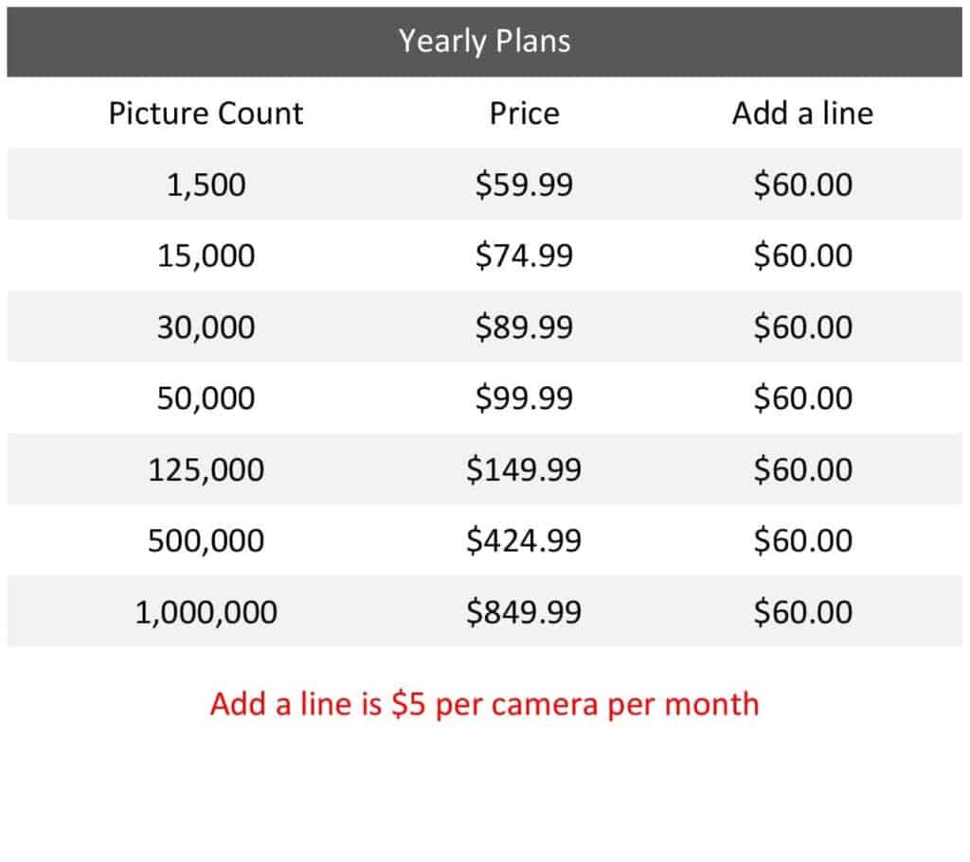Select the 1,500 picture count cell
This screenshot has width=970, height=862.
pos(206,185)
